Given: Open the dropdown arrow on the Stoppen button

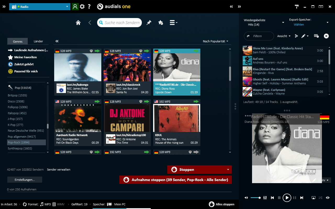Looking at the screenshot, I should pos(228,170).
